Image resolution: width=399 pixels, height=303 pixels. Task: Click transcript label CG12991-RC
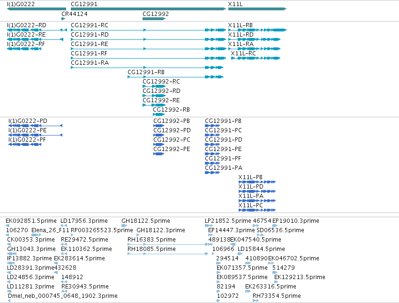pos(90,25)
